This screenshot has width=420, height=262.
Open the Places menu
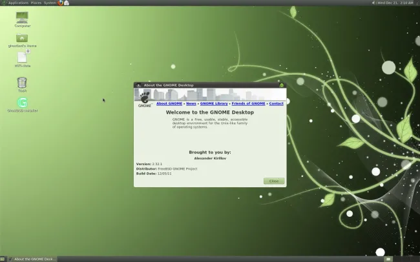click(x=36, y=3)
